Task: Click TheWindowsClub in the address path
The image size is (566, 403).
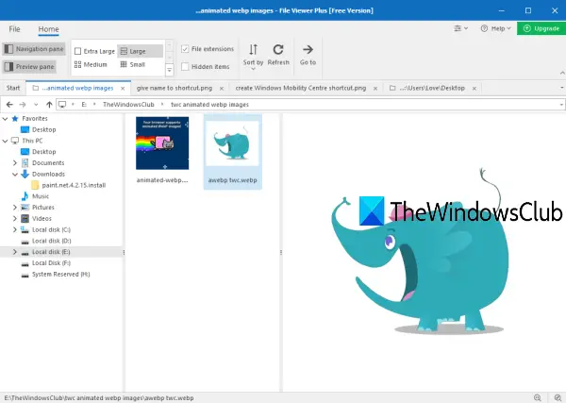Action: pos(128,105)
